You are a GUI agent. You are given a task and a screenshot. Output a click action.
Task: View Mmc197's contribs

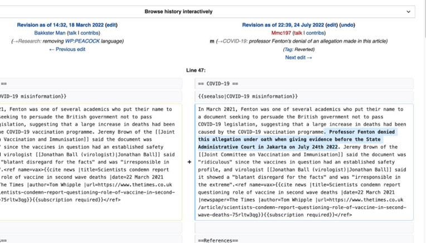[315, 33]
